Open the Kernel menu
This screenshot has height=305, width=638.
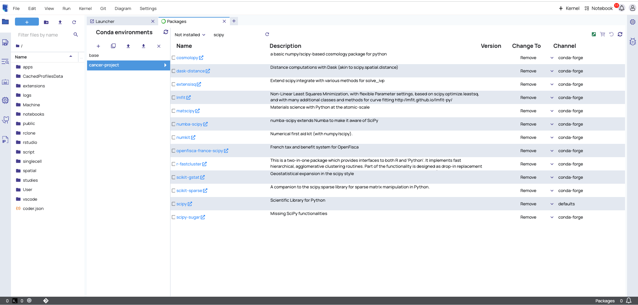click(x=85, y=8)
